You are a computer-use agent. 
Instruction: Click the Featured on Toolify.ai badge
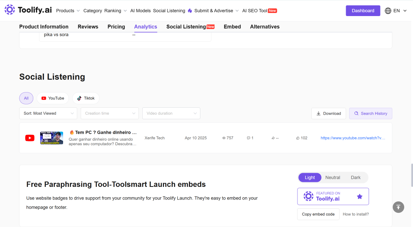pos(333,196)
